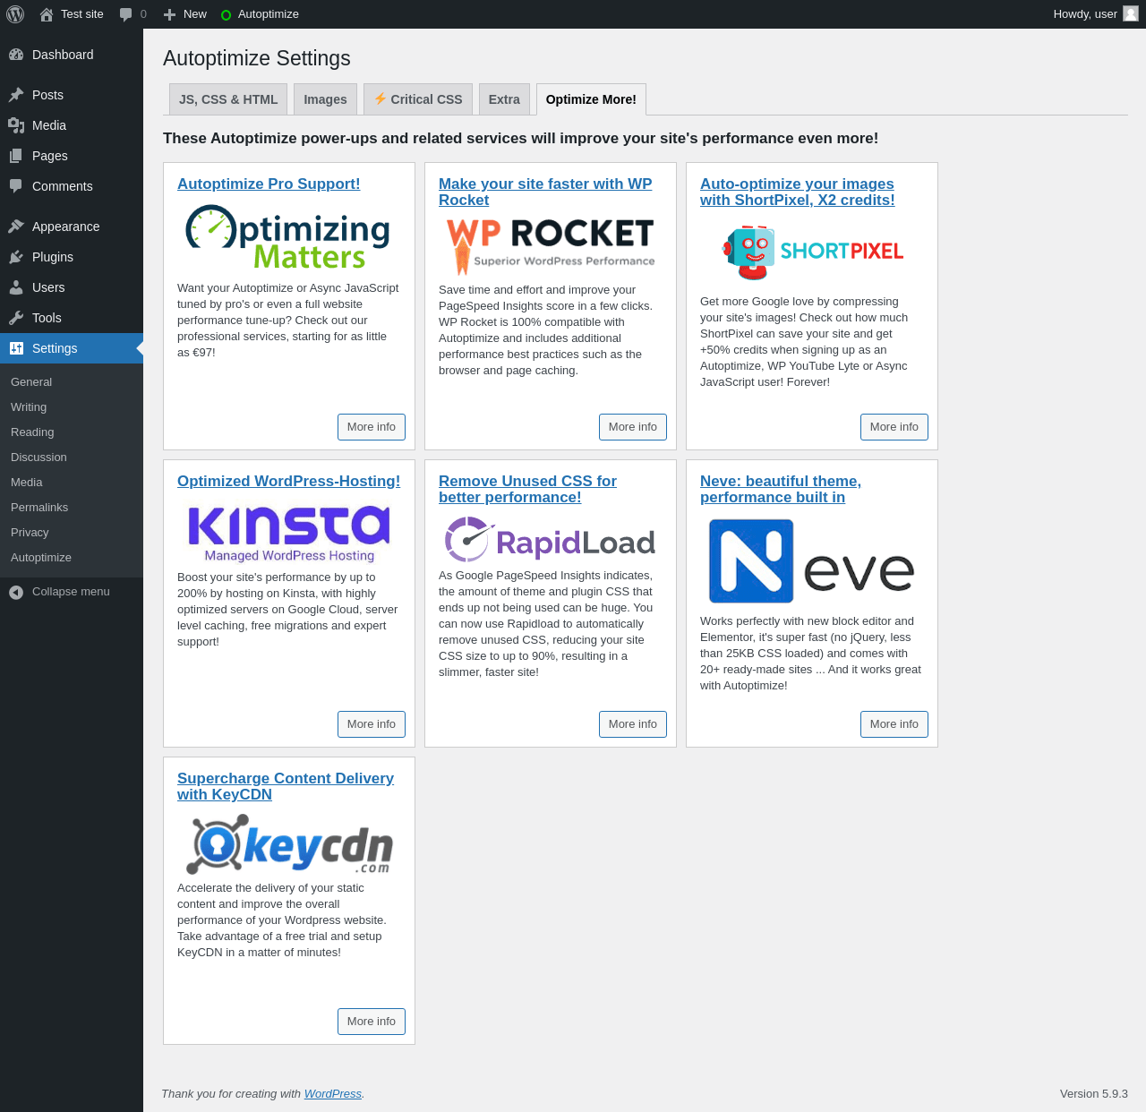
Task: Click Autoptimize label in admin bar
Action: tap(269, 14)
